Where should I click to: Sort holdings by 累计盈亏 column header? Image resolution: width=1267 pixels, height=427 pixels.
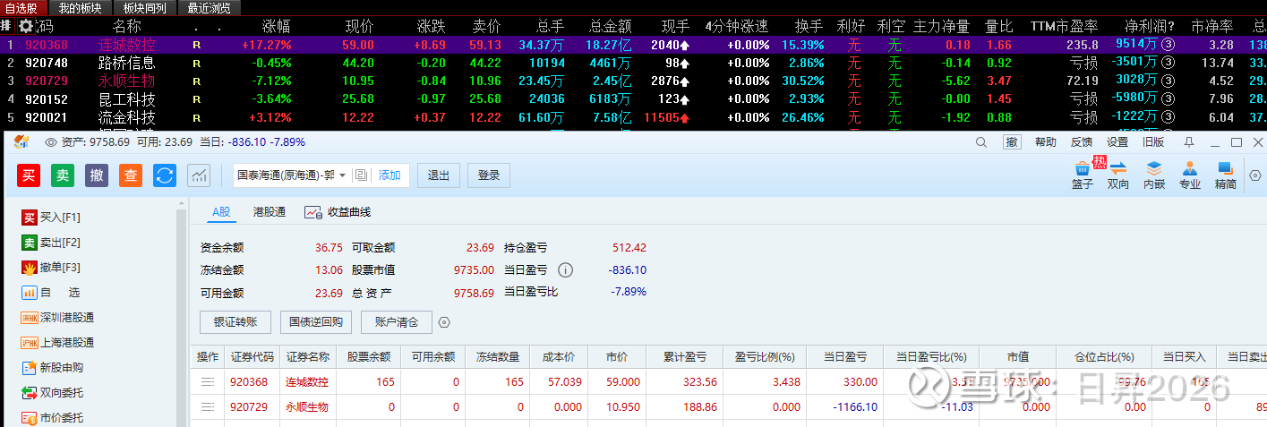(684, 356)
